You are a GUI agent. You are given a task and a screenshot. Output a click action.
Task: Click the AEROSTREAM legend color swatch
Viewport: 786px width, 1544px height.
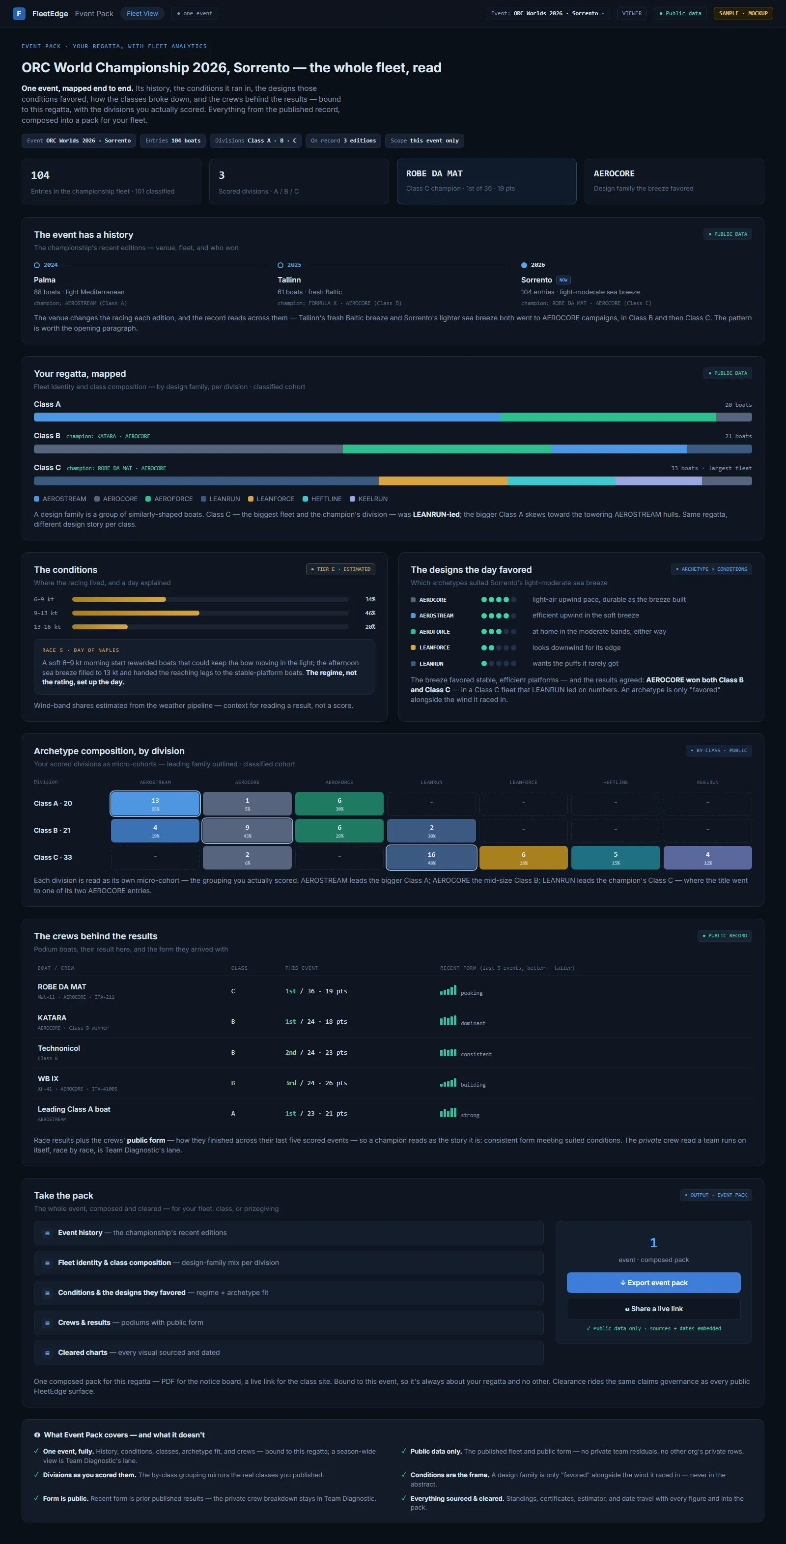36,499
